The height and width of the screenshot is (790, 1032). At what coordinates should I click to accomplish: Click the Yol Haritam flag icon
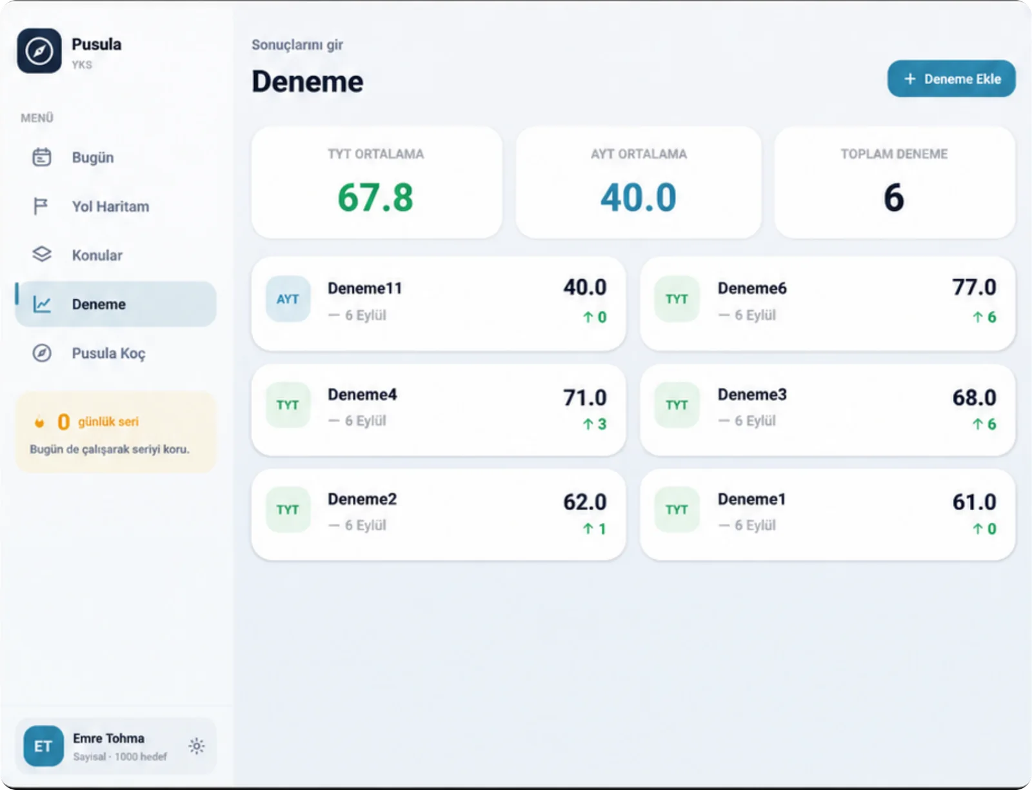coord(41,206)
